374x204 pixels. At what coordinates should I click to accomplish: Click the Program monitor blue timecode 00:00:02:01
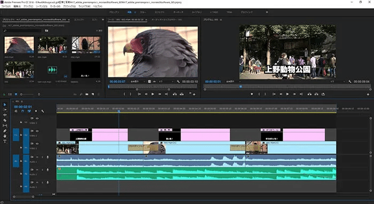(x=213, y=82)
